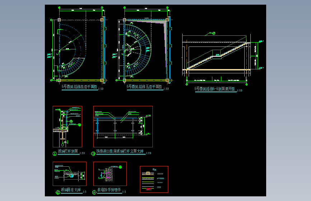Screen dimensions: 311x201
Task: Select the 玻璃栏杆剖面 detail title
Action: (68, 151)
